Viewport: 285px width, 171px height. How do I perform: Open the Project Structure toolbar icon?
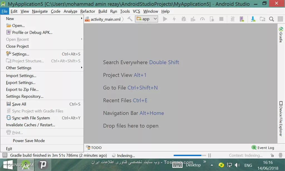coord(262,19)
